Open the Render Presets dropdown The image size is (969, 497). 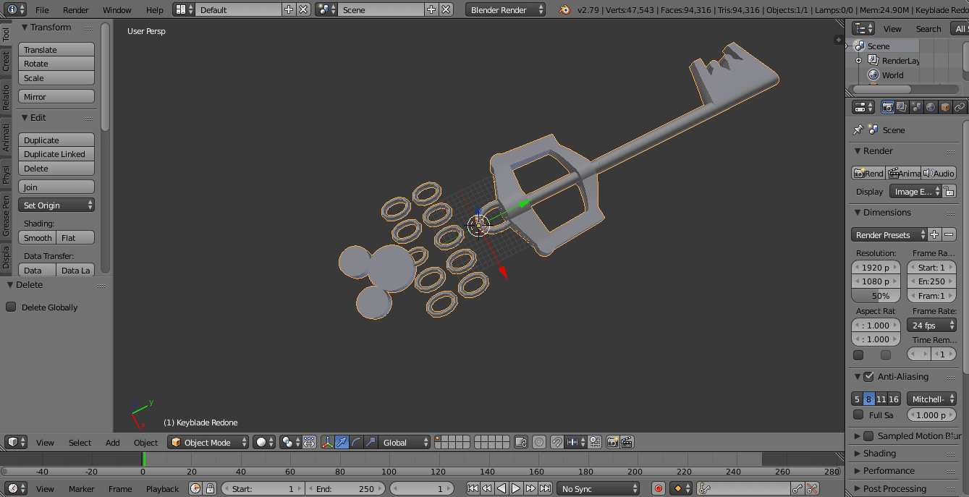coord(889,234)
